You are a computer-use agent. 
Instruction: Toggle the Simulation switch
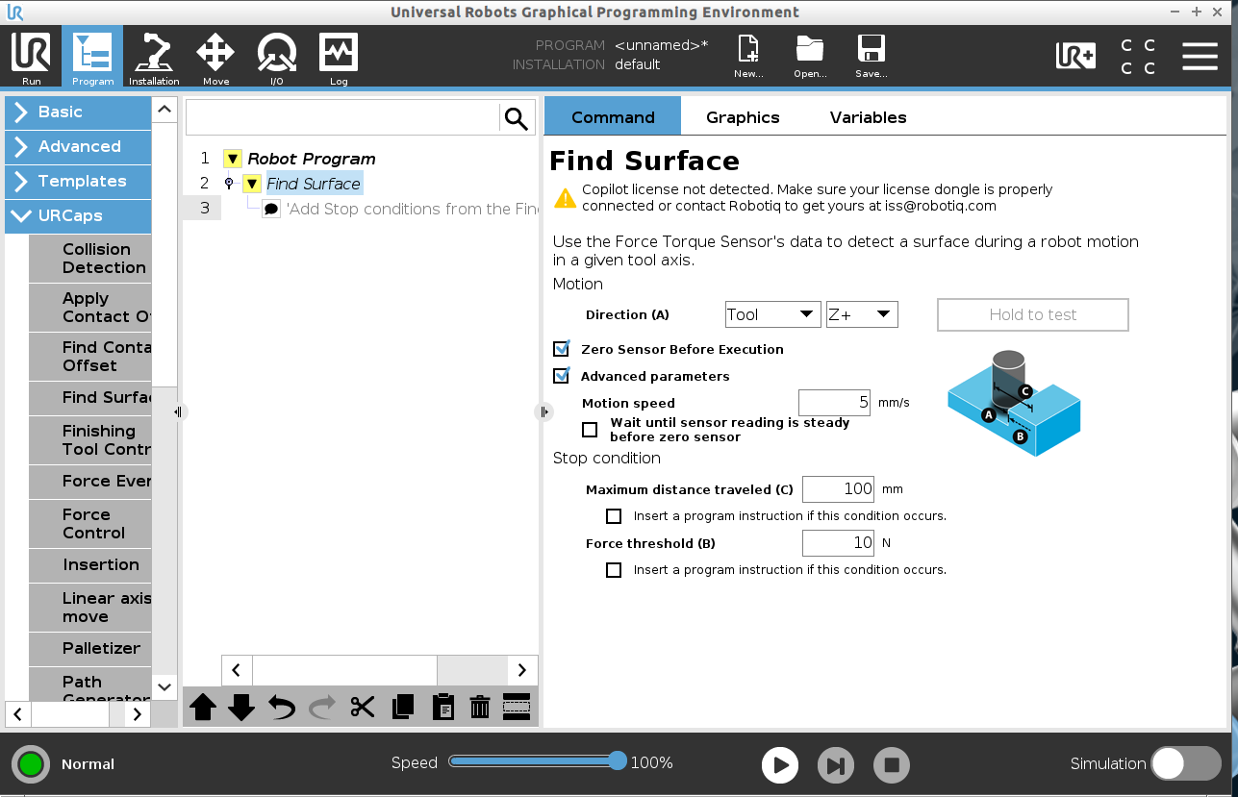point(1185,763)
